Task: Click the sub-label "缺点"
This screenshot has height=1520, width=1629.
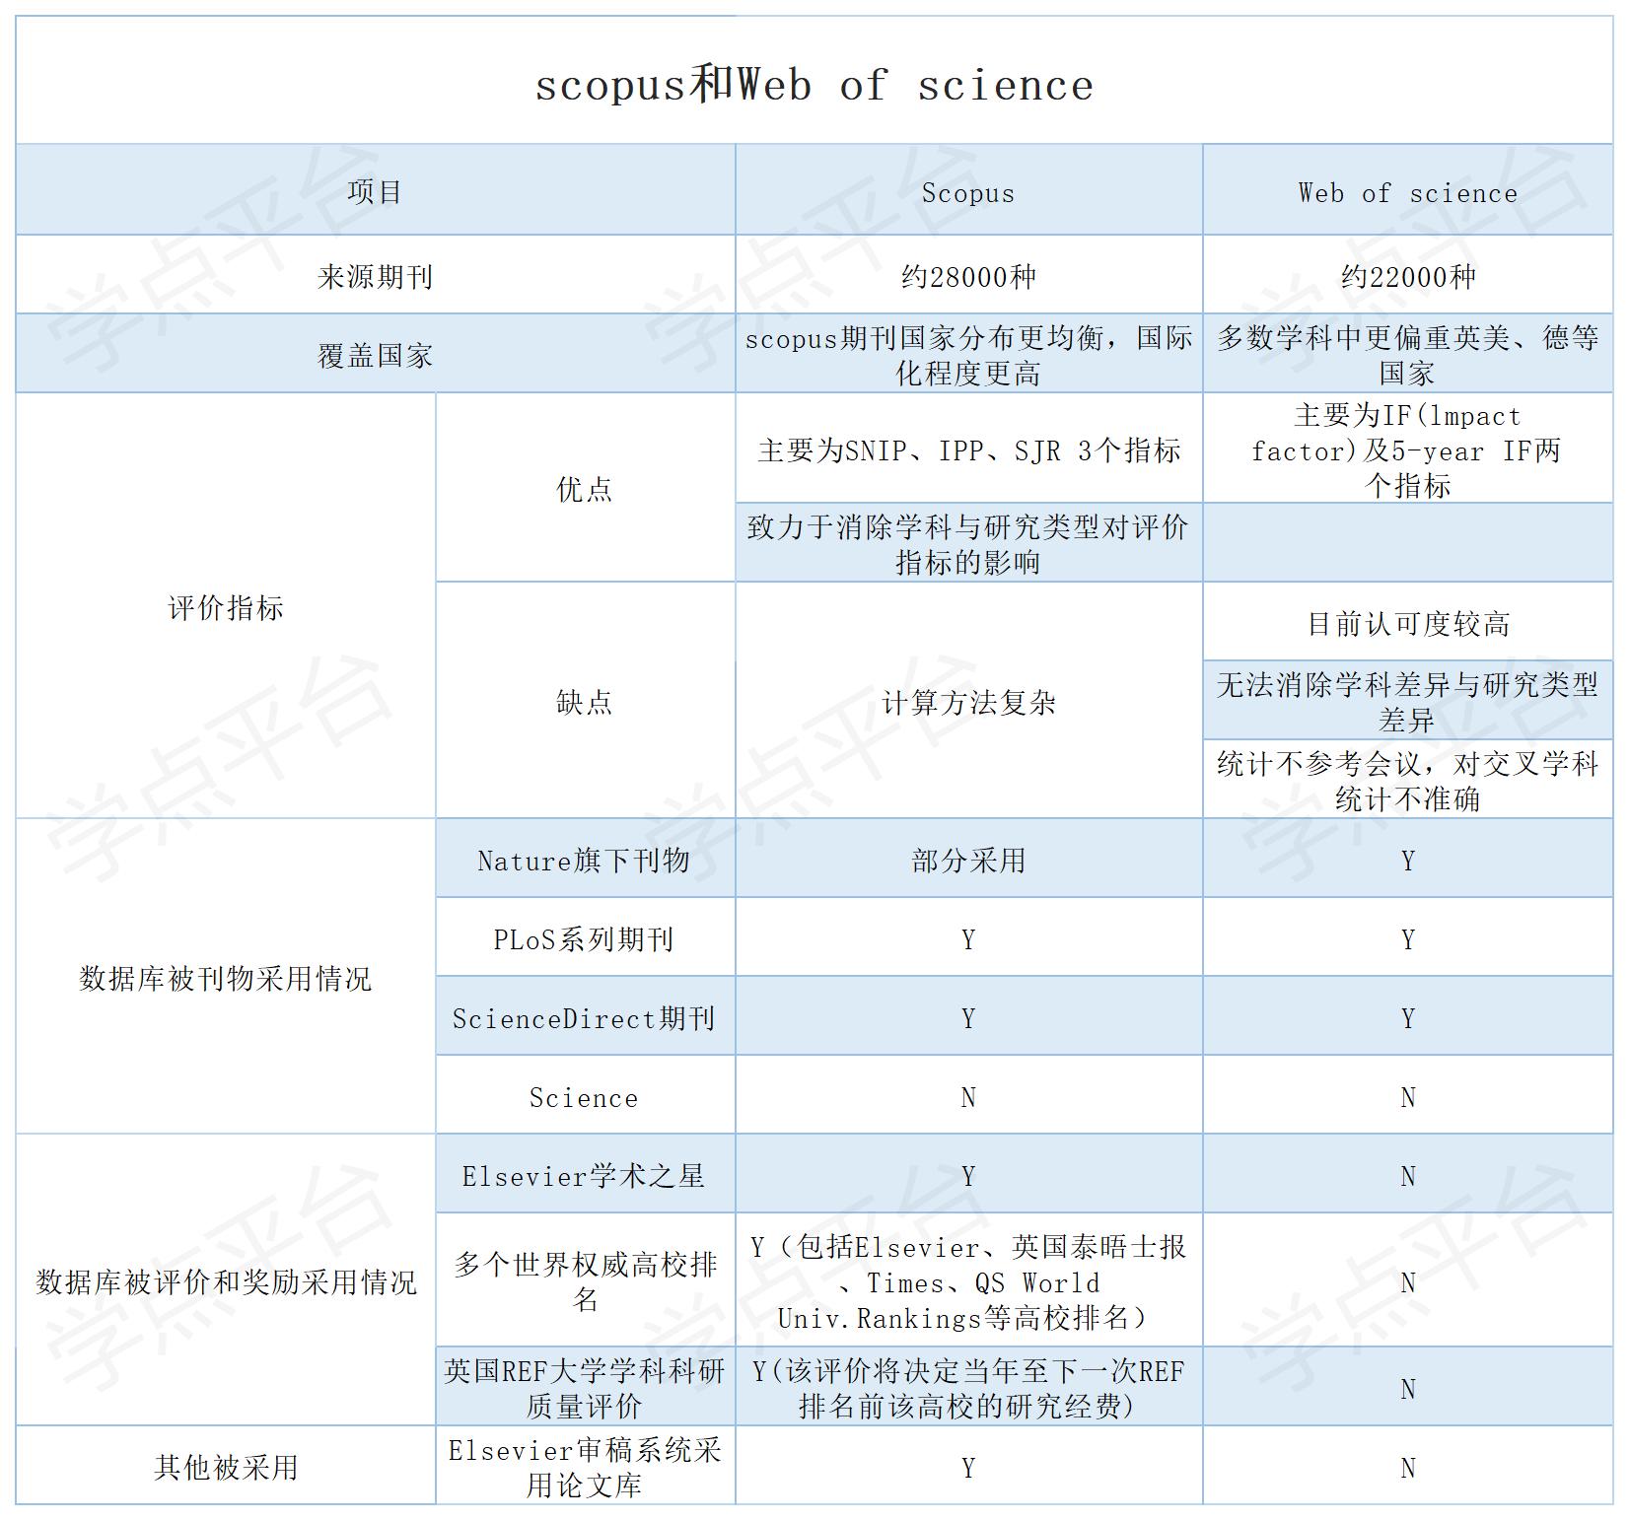Action: click(x=585, y=701)
